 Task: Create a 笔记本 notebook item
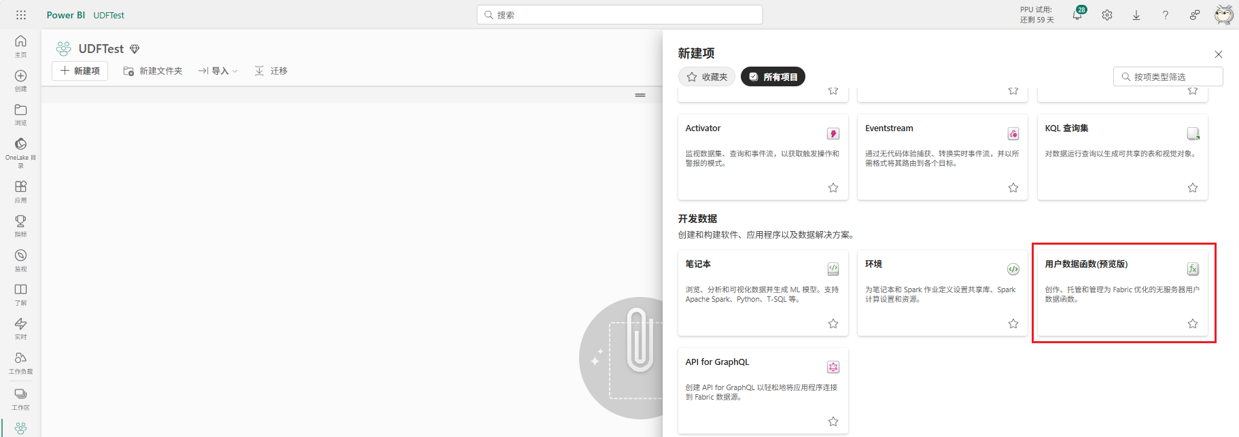point(763,293)
